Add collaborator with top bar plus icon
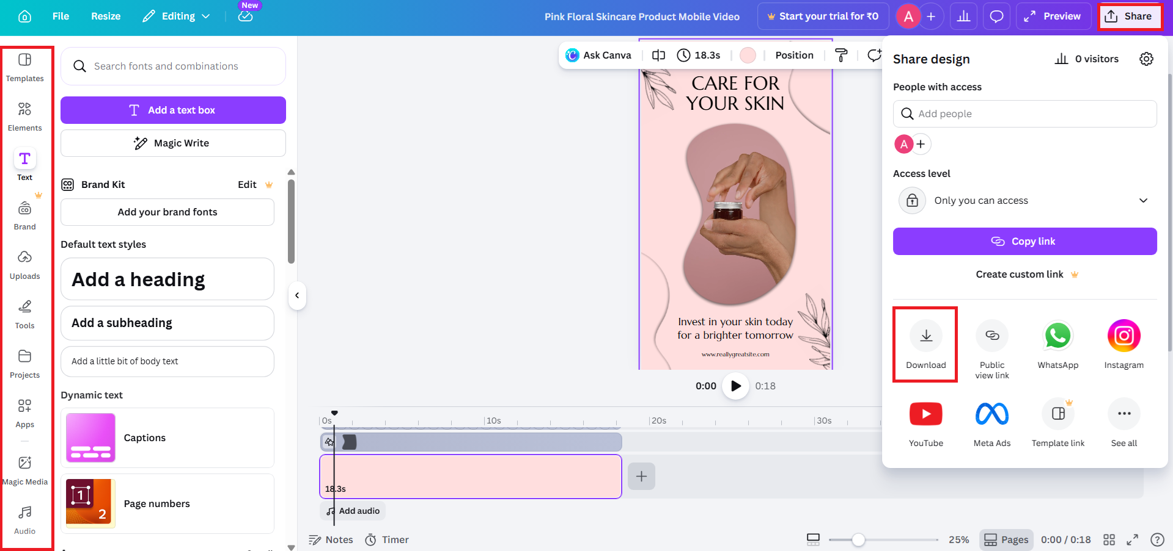Viewport: 1173px width, 551px height. (931, 16)
